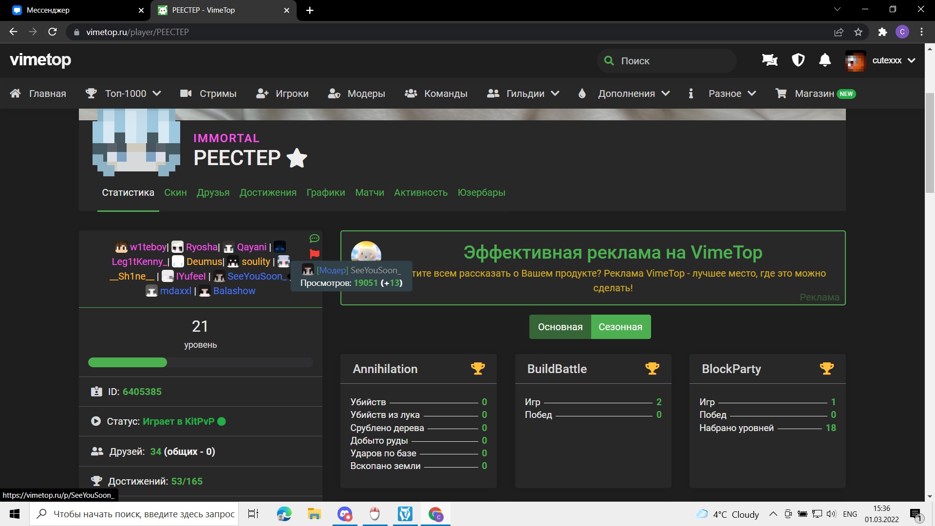Click the favorite star next to PEECTEP
The width and height of the screenshot is (935, 526).
pyautogui.click(x=297, y=158)
